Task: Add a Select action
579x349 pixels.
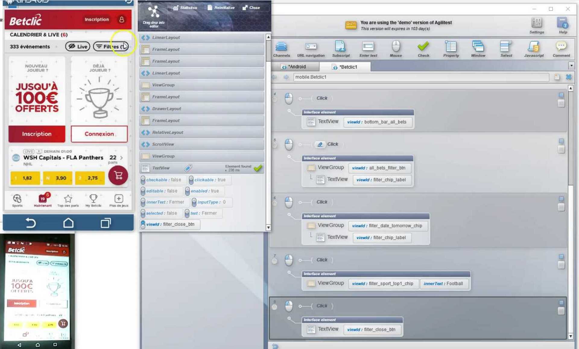Action: click(506, 49)
